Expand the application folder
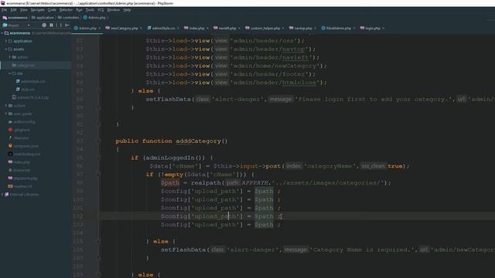The width and height of the screenshot is (495, 278). 6,41
